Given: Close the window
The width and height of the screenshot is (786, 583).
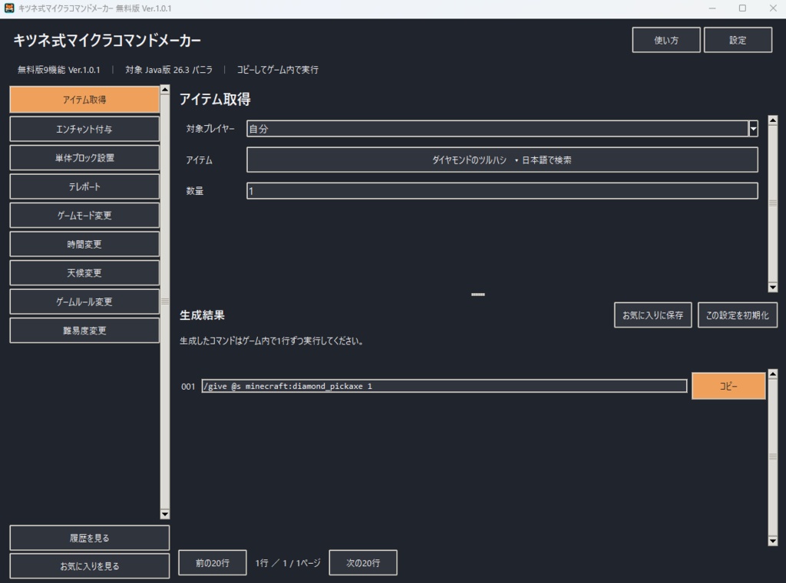Looking at the screenshot, I should [773, 8].
